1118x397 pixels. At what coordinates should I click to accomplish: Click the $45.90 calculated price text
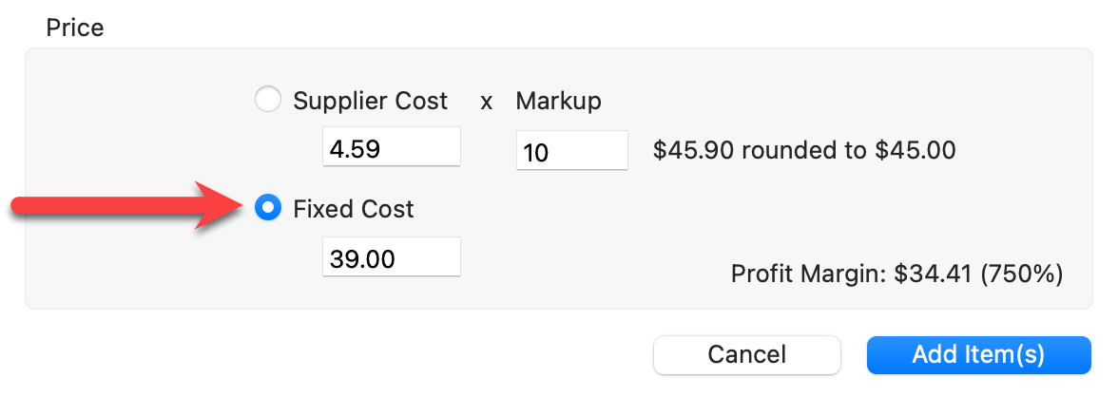pyautogui.click(x=692, y=150)
